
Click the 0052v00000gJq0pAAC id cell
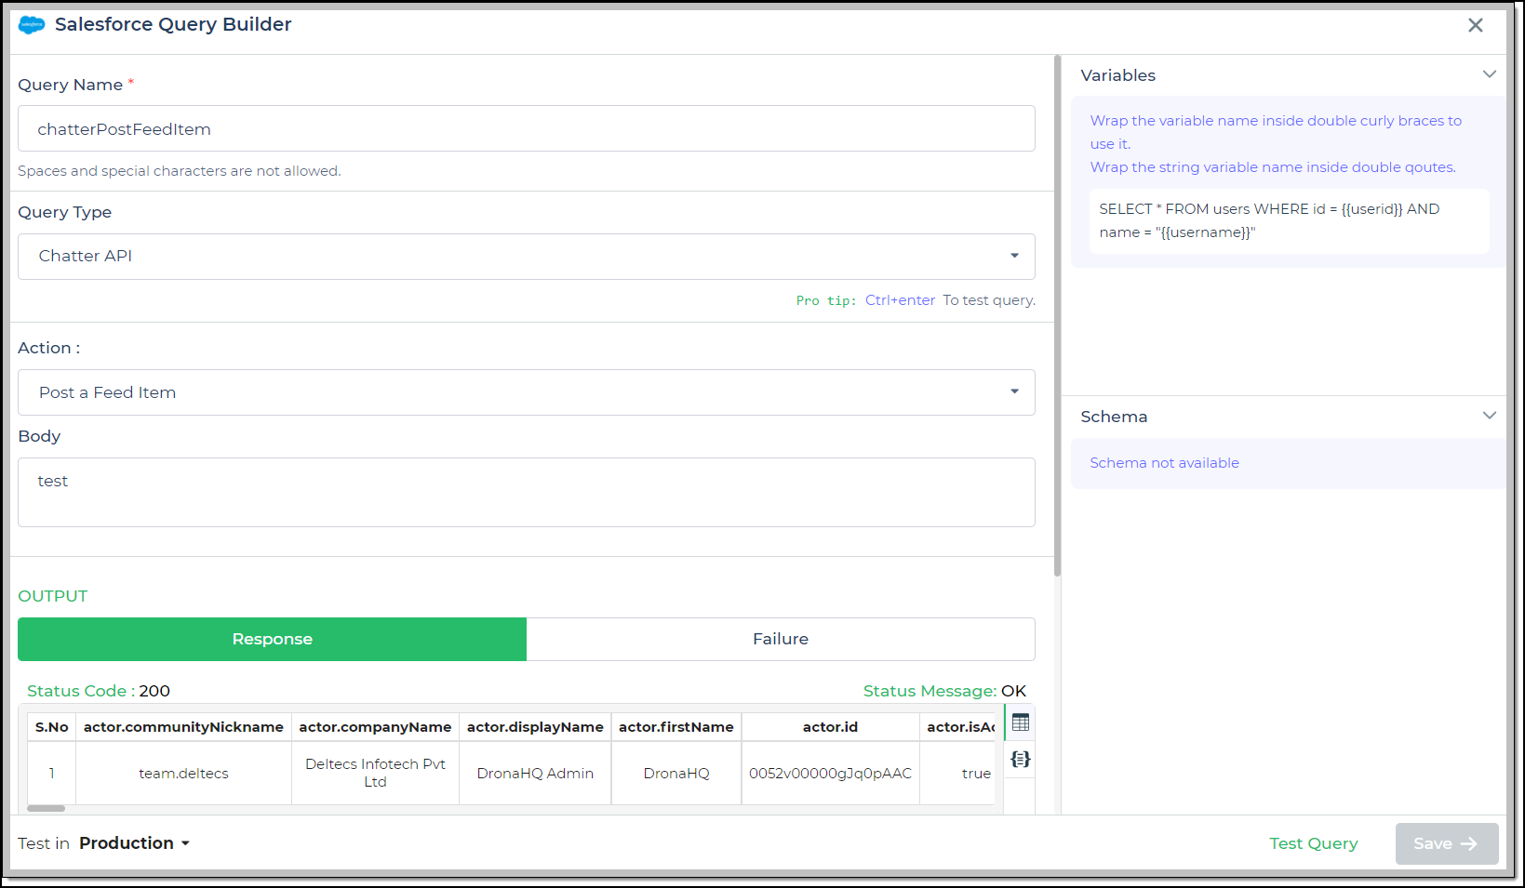[x=830, y=774]
